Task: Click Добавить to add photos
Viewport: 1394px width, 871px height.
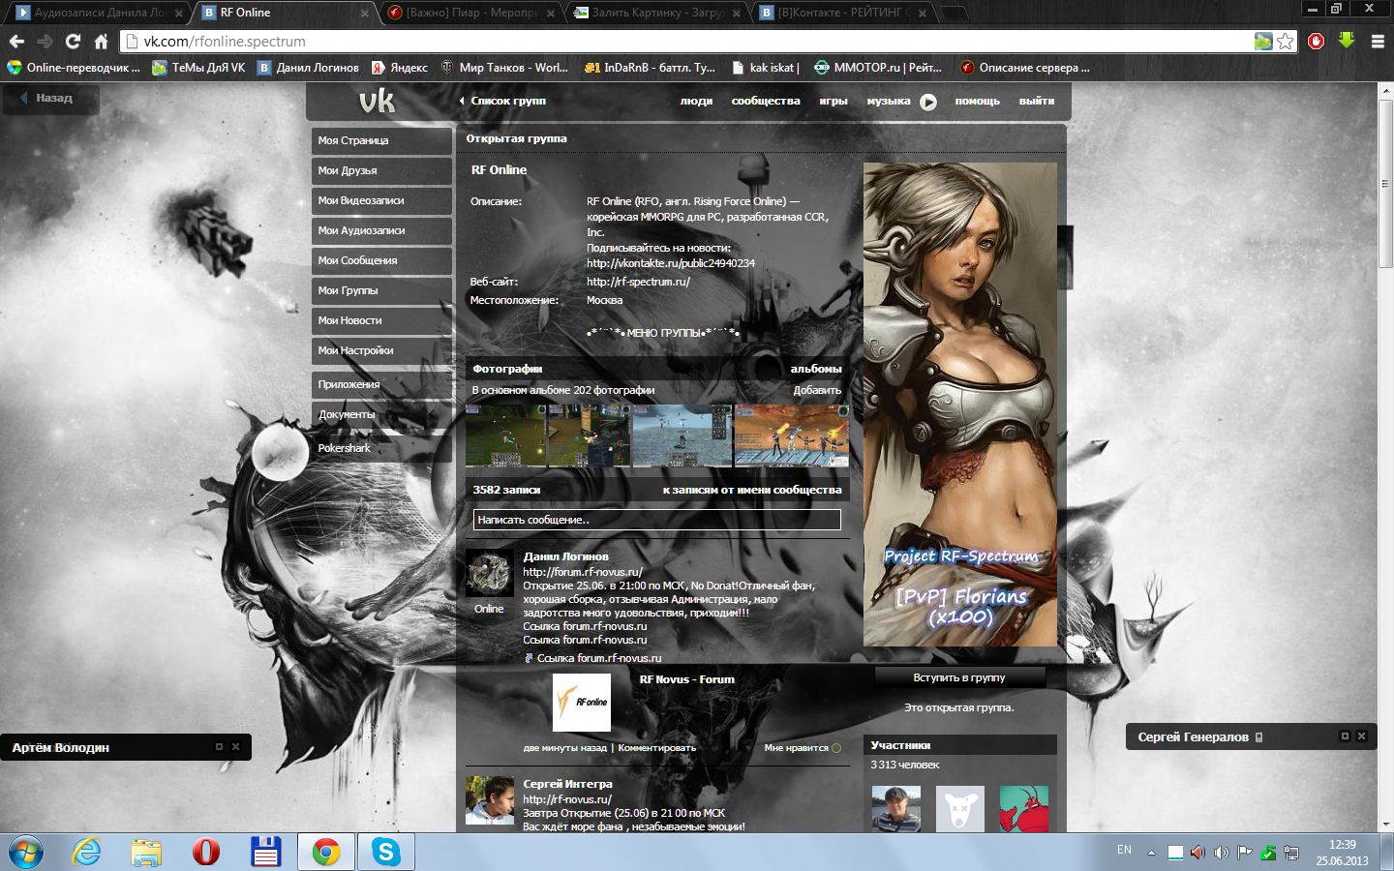Action: pos(817,390)
